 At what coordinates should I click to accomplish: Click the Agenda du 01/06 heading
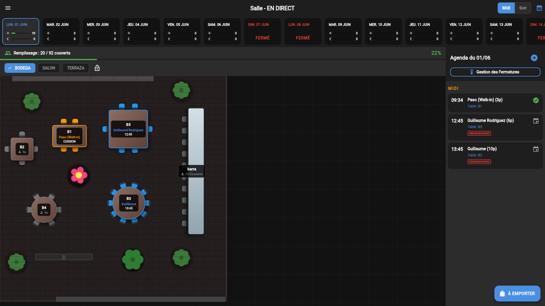470,58
